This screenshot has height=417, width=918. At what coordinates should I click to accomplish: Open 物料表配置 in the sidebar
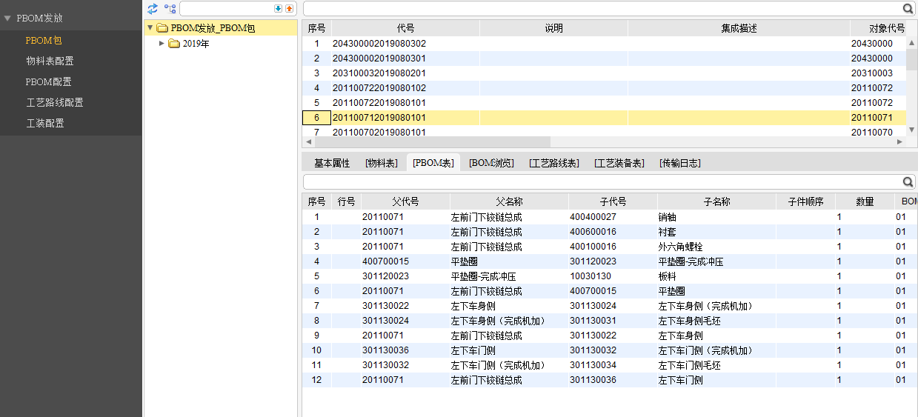(x=50, y=61)
